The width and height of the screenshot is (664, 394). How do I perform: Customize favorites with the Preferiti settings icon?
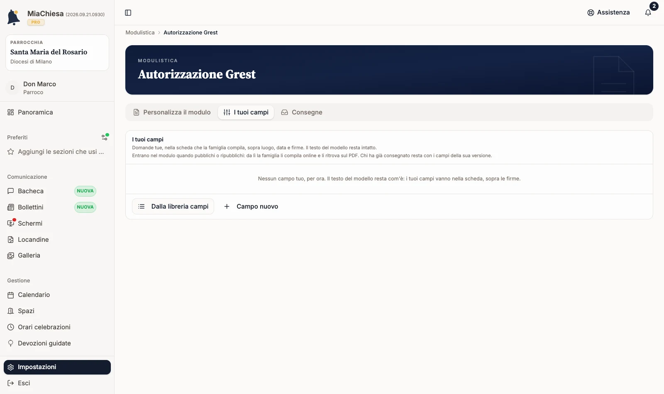point(105,137)
